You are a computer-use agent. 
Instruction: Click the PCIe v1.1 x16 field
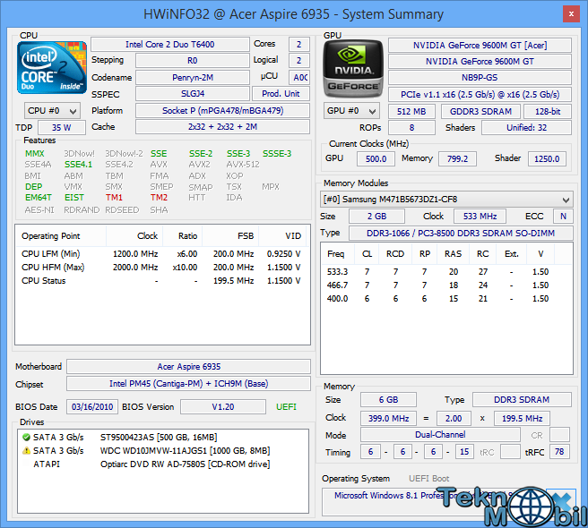coord(480,94)
